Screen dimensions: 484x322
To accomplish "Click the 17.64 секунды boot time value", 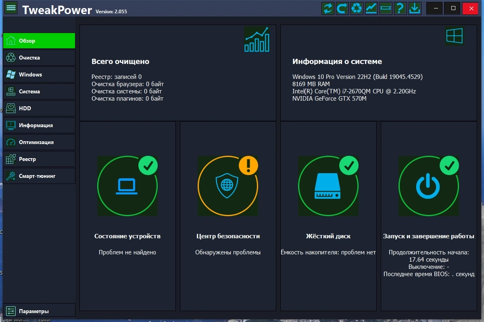I will pos(429,260).
